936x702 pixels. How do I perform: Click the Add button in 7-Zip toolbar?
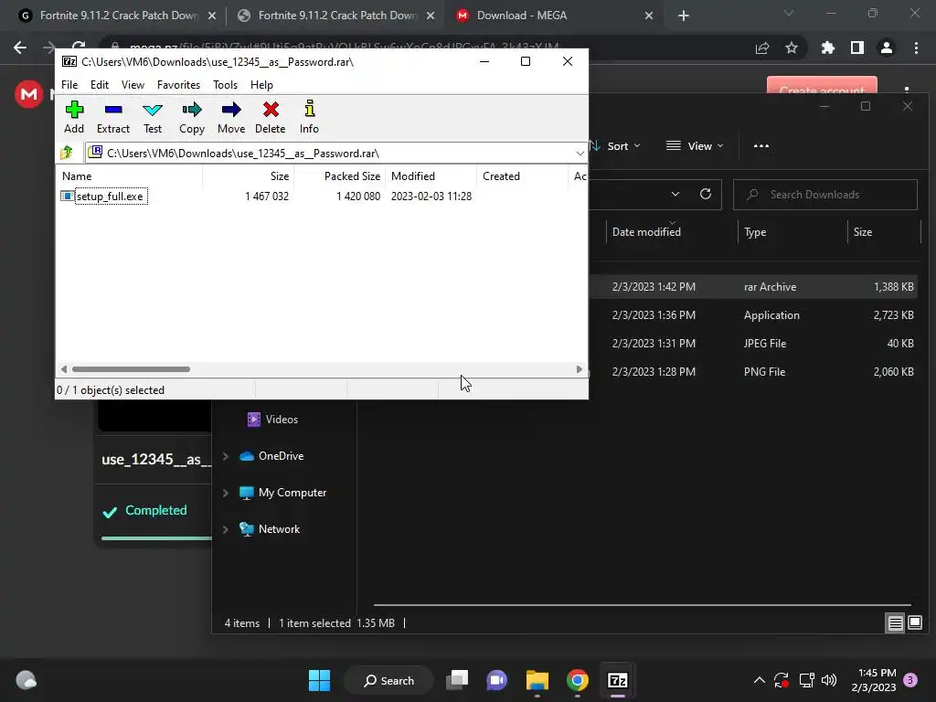pos(74,117)
